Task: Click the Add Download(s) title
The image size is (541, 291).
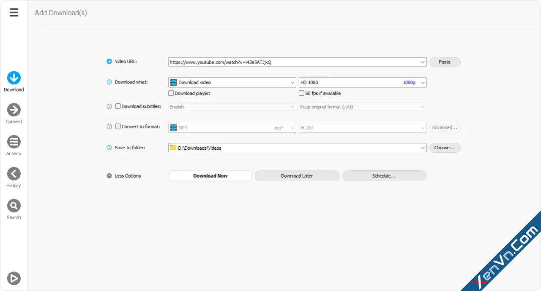Action: click(x=61, y=13)
